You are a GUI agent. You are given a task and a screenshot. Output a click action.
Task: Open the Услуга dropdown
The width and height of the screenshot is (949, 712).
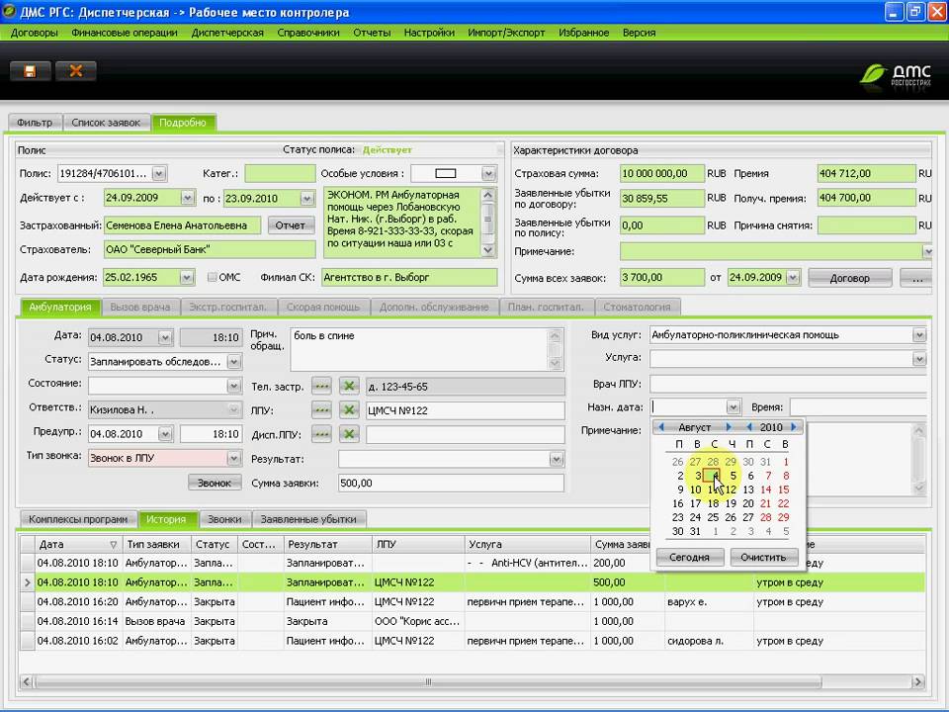point(919,359)
